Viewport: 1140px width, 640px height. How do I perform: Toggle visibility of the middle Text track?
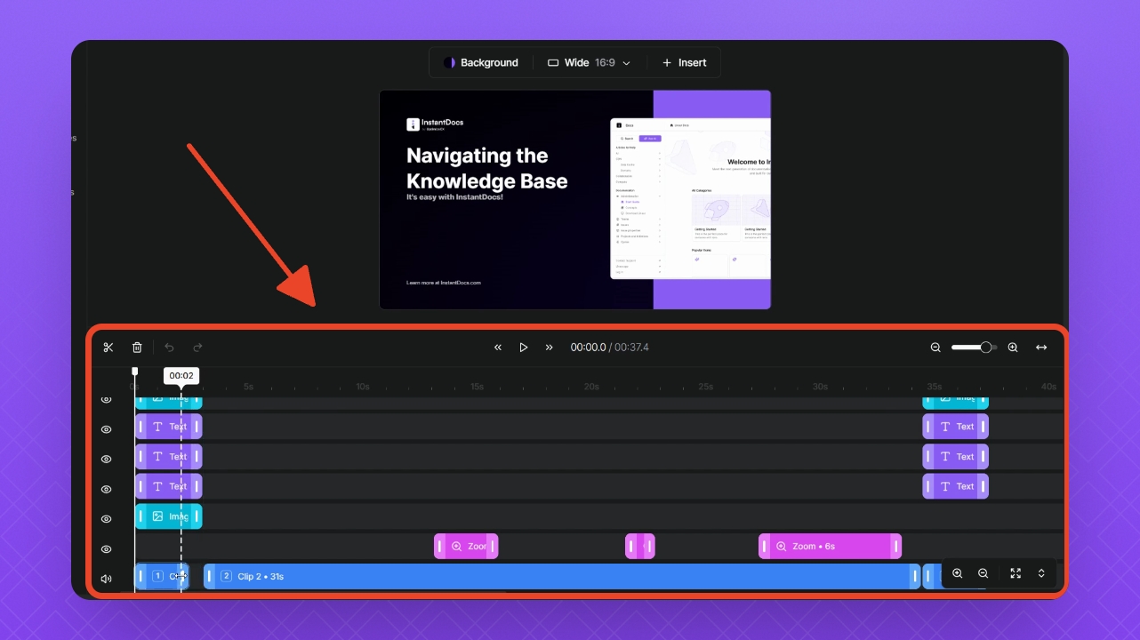click(x=107, y=460)
